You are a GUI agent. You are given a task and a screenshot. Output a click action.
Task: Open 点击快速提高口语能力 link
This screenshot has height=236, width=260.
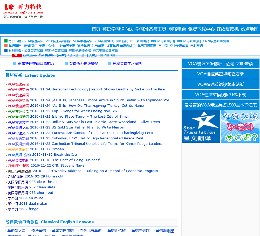tap(36, 63)
